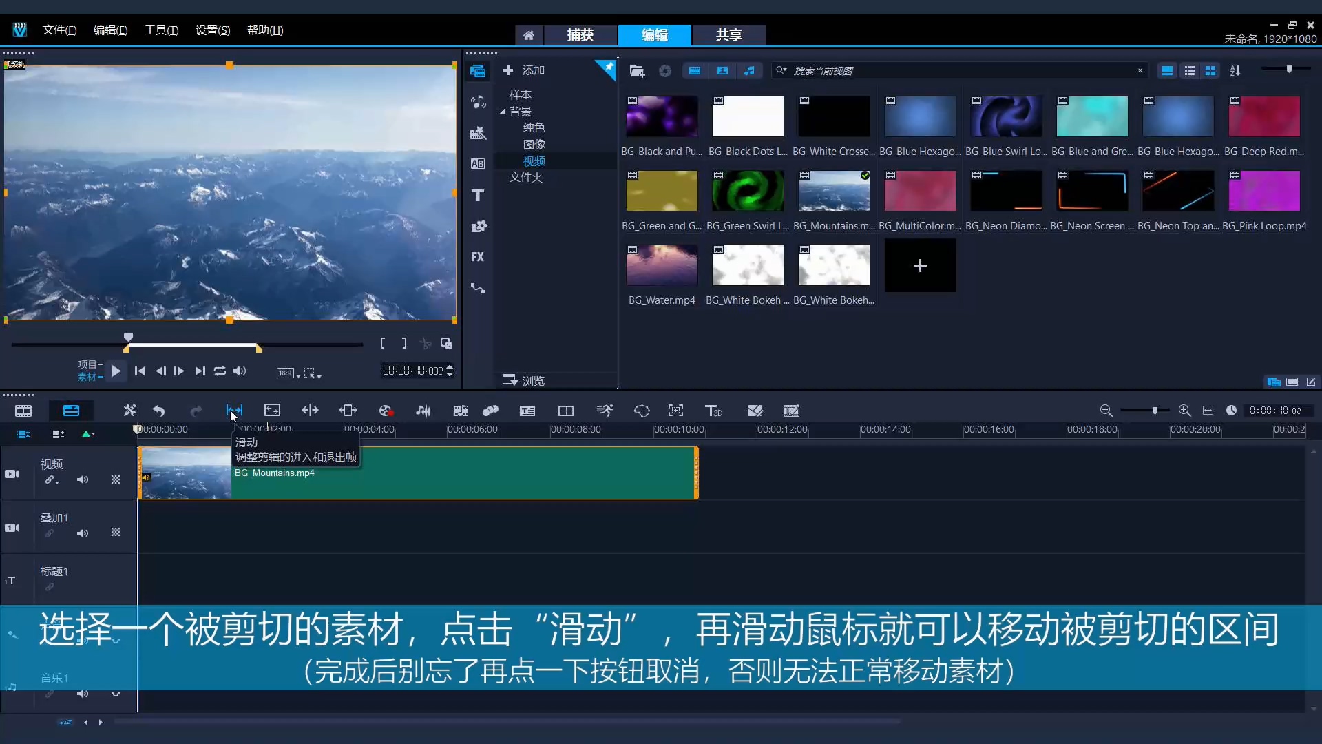The height and width of the screenshot is (744, 1322).
Task: Open the 工具(T) menu
Action: tap(162, 30)
